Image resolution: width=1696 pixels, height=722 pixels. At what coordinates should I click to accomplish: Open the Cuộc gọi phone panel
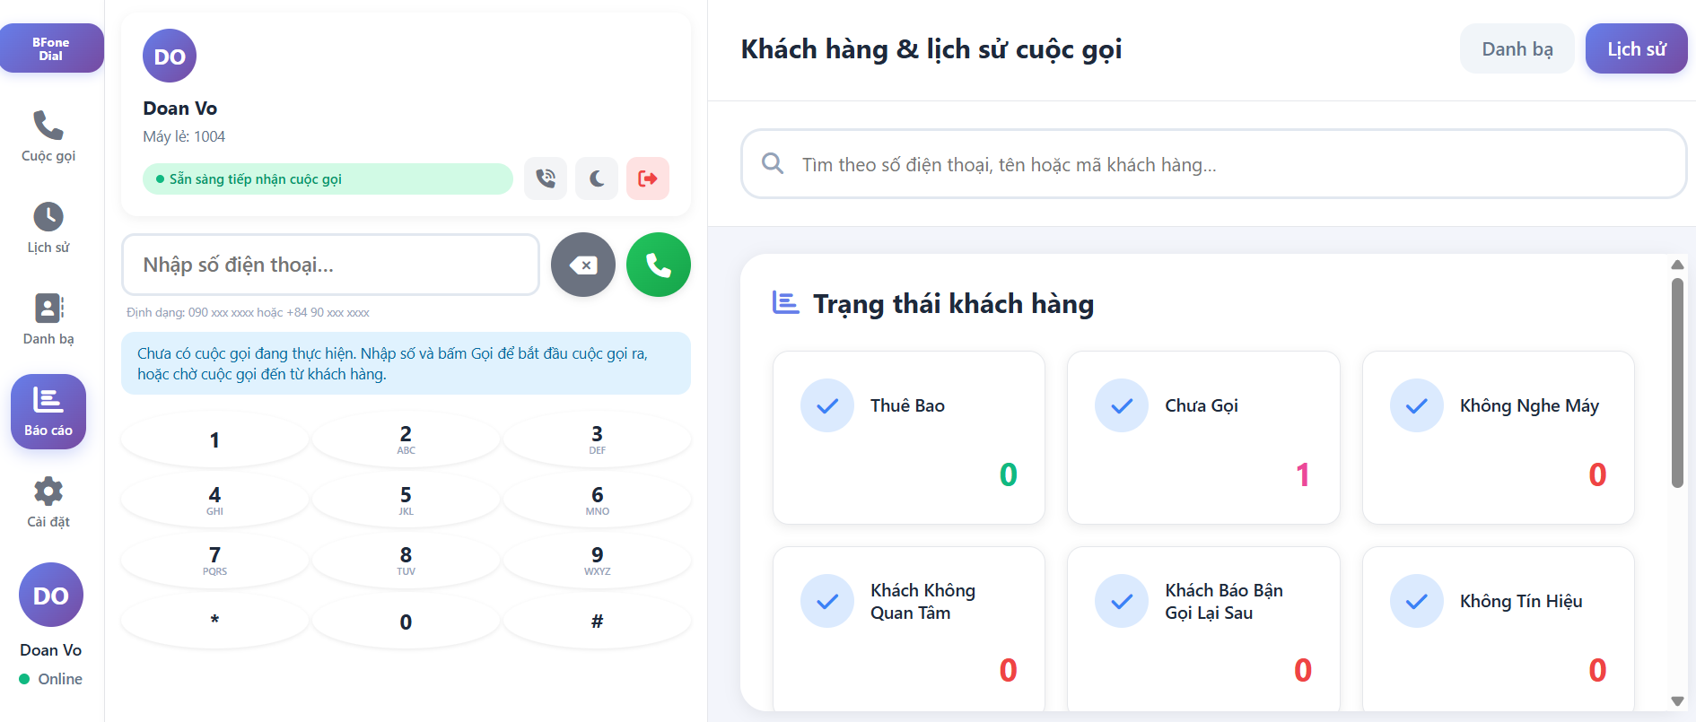click(x=48, y=135)
